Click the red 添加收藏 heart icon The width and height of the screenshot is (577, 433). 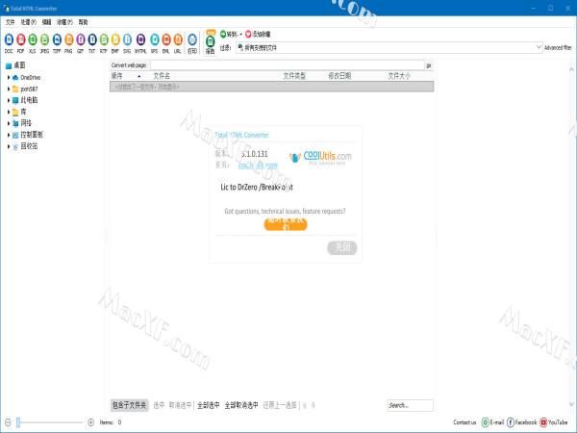click(x=248, y=34)
